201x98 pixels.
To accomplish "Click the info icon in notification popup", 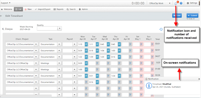I will pyautogui.click(x=149, y=86).
